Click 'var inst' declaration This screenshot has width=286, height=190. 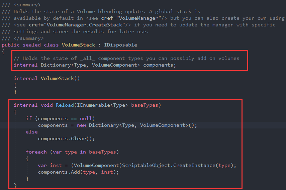click(x=50, y=165)
